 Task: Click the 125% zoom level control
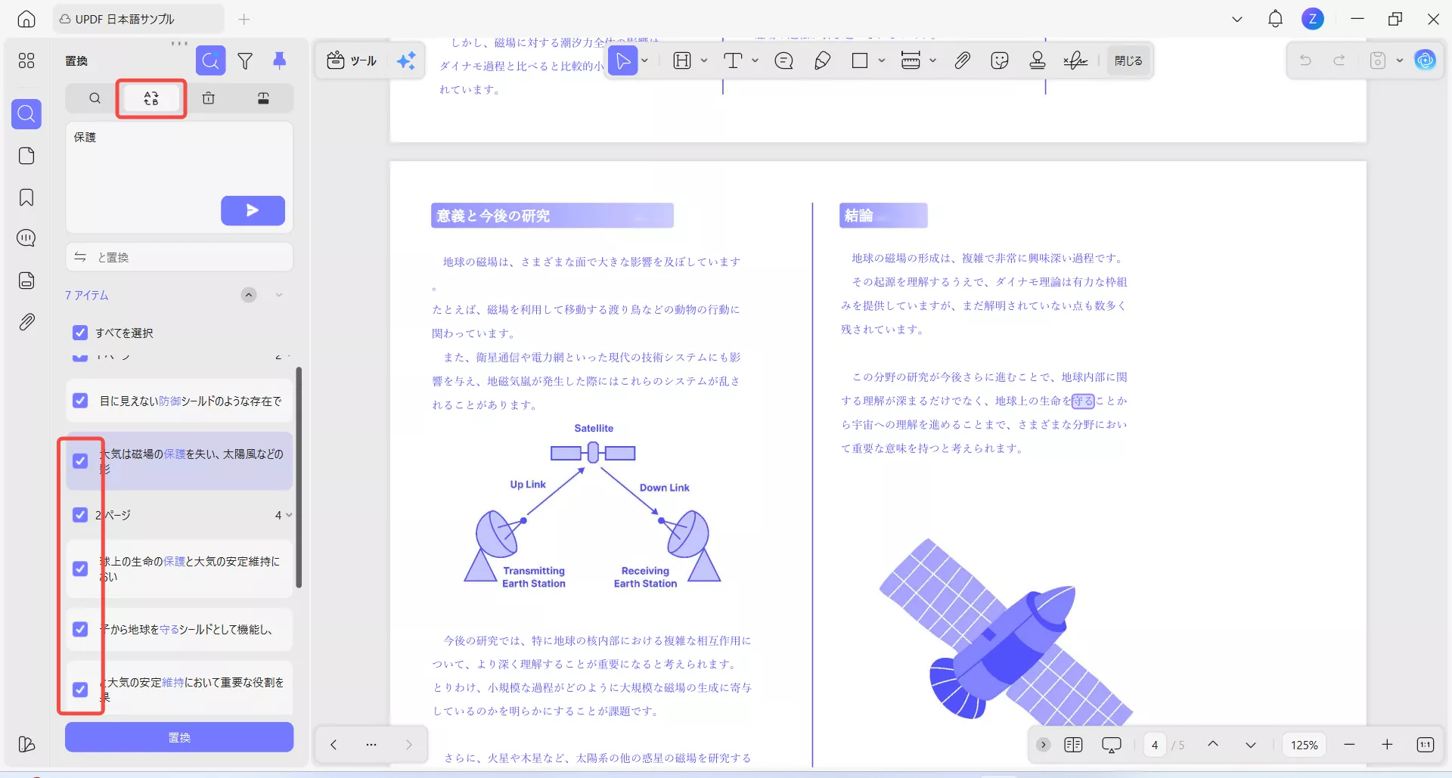point(1304,745)
